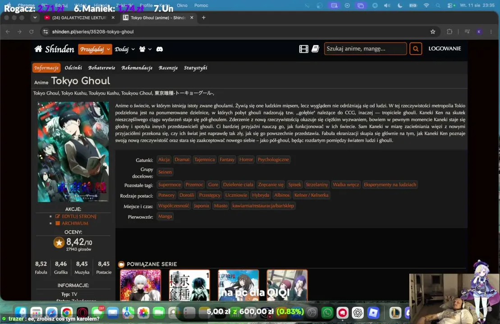
Task: Click the Dramat genre tag
Action: [x=182, y=159]
